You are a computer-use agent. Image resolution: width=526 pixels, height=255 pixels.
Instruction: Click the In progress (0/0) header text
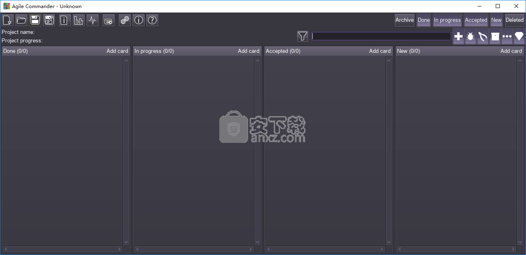pos(154,51)
